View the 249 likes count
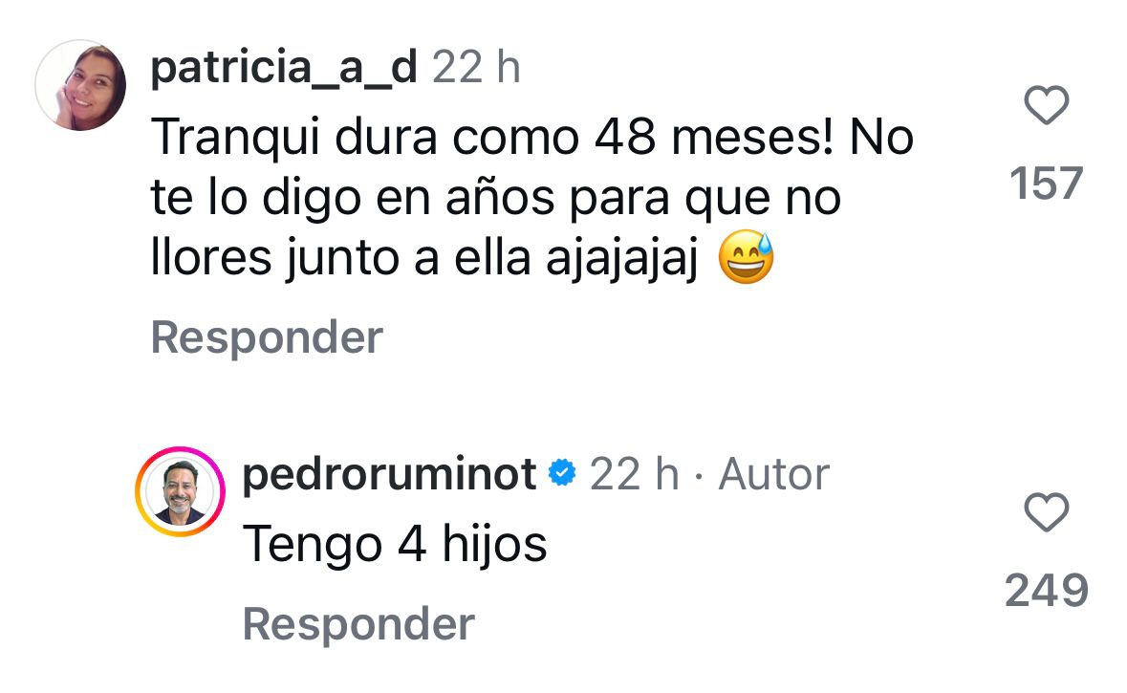 [x=1046, y=591]
